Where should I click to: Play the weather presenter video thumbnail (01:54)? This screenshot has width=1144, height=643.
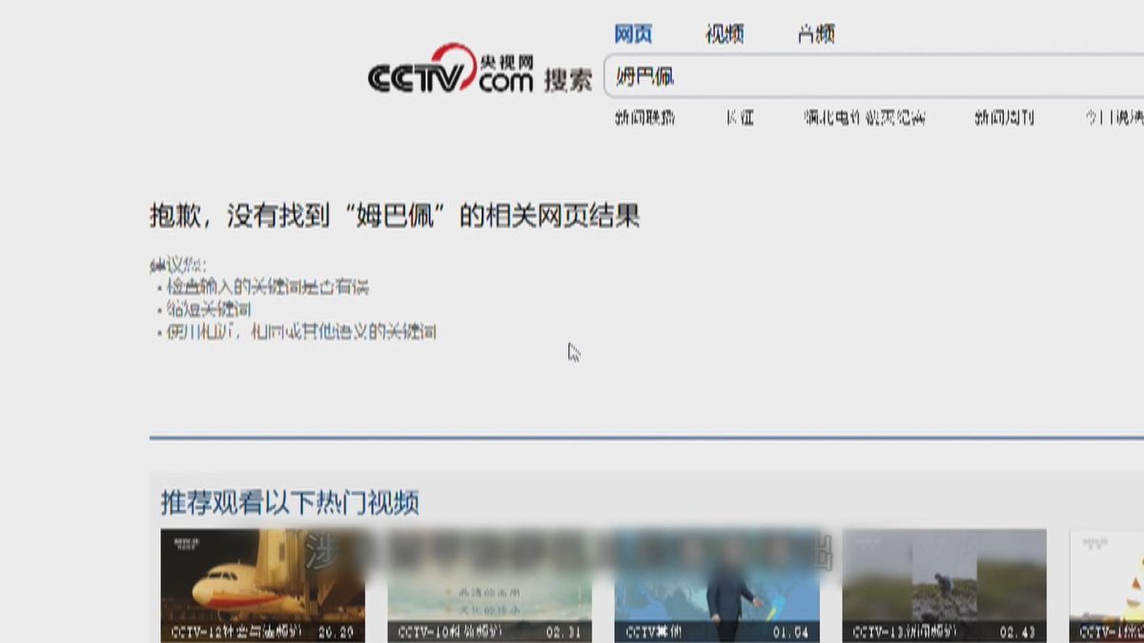[717, 586]
